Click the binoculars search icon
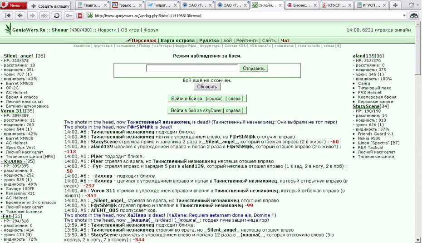This screenshot has height=243, width=422. 414,15
